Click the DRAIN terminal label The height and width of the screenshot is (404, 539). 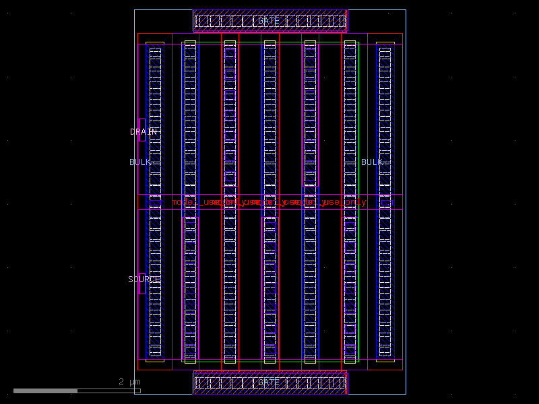coord(144,131)
